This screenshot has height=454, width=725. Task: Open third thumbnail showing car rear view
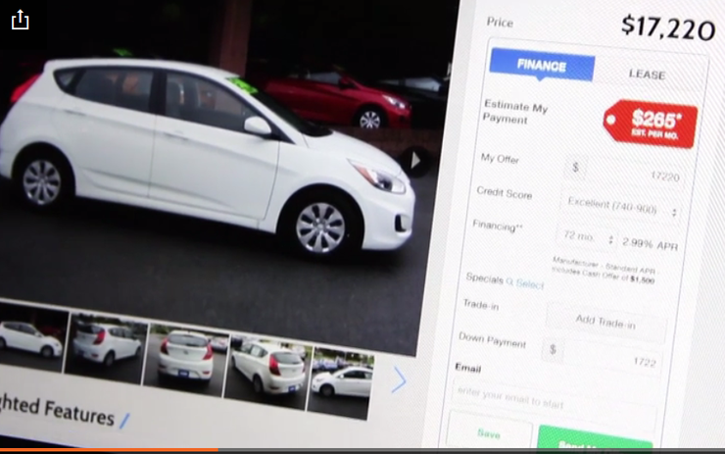point(186,360)
